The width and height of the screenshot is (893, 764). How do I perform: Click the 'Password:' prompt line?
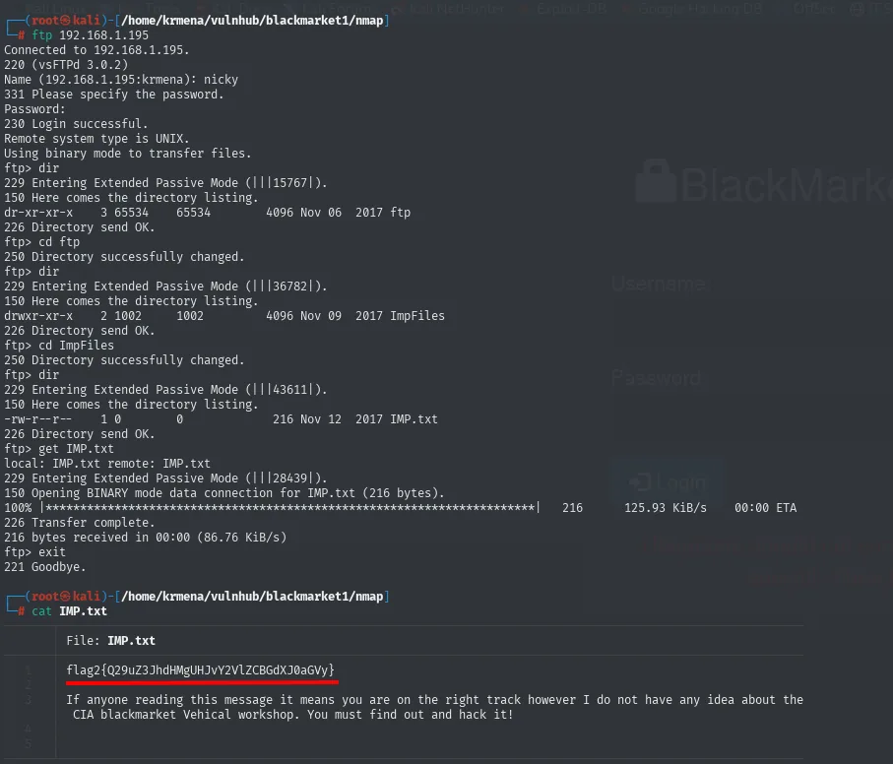(x=34, y=109)
